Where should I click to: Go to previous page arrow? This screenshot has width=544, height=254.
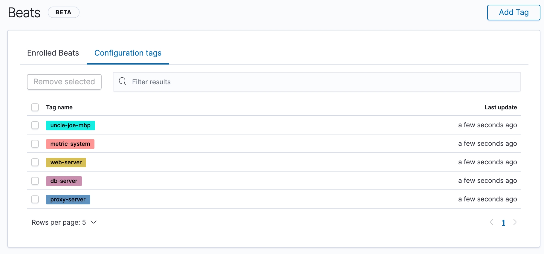point(492,222)
